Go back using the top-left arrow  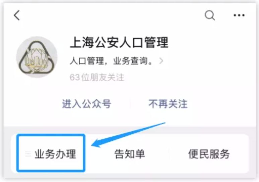coord(17,15)
